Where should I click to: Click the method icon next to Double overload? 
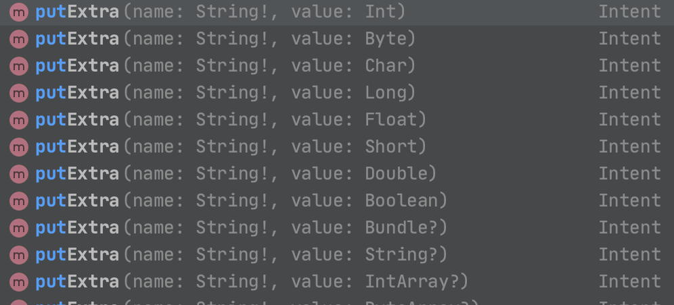(x=18, y=173)
